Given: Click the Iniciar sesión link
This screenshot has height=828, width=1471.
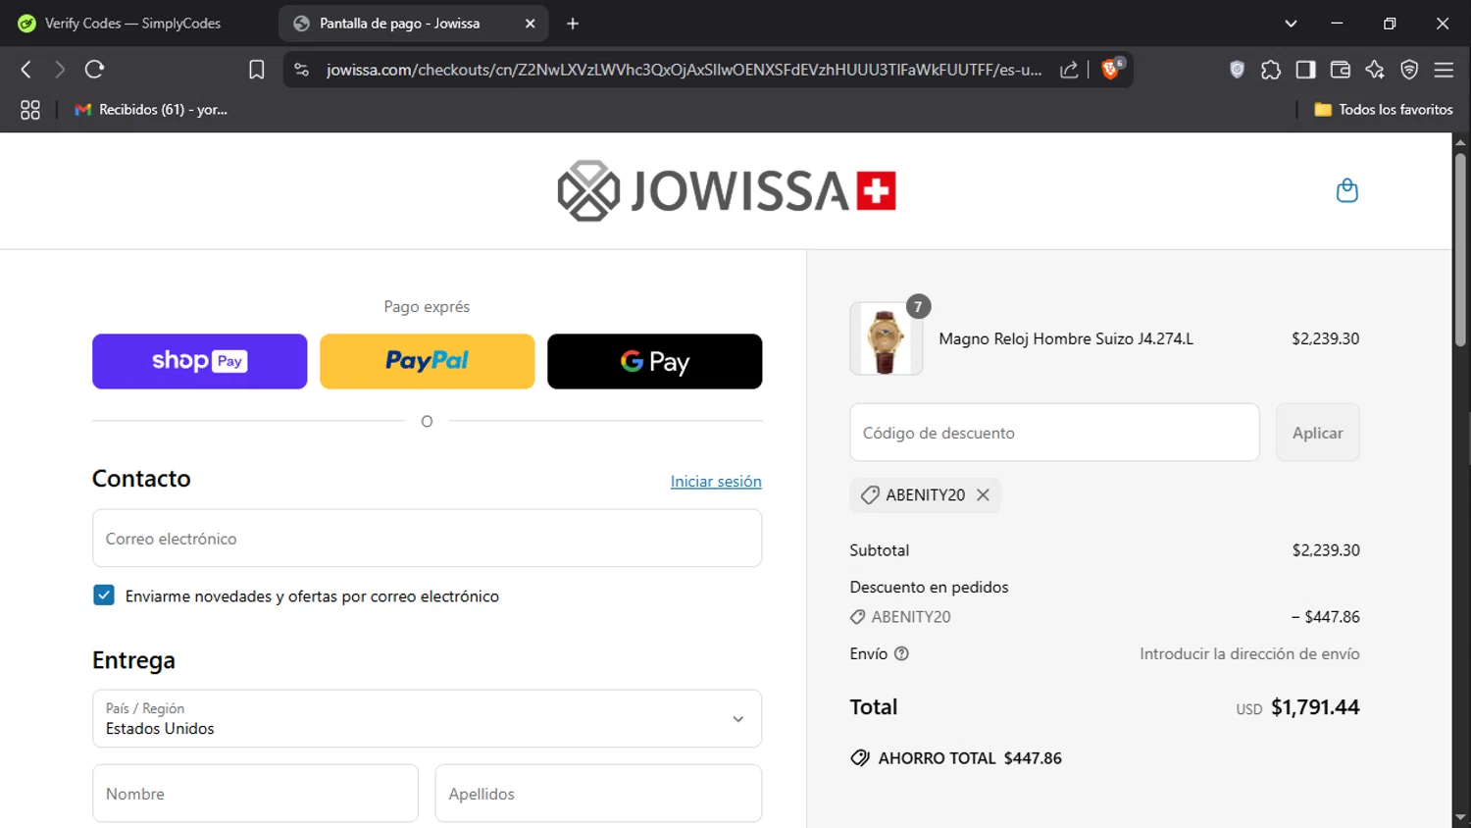Looking at the screenshot, I should 716,482.
